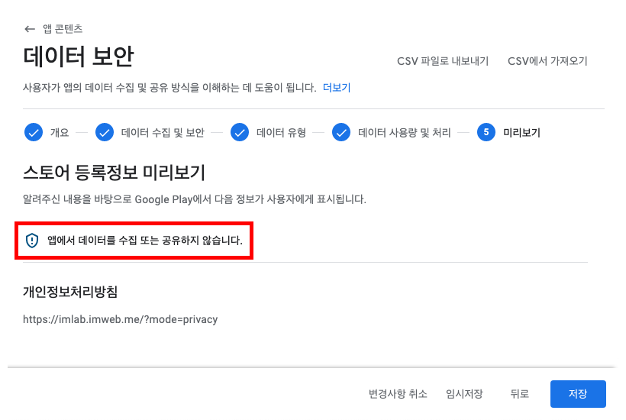The height and width of the screenshot is (420, 626).
Task: Click the 데이터 보안 page title
Action: pyautogui.click(x=78, y=57)
